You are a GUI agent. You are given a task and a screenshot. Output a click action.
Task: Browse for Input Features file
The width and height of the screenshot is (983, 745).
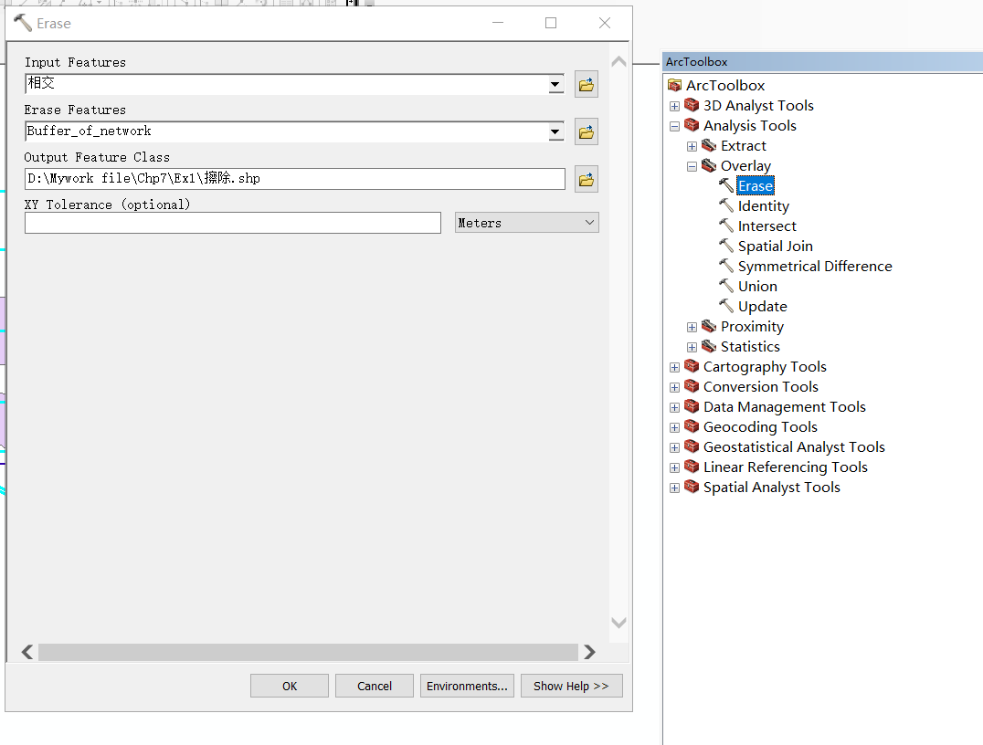click(x=586, y=84)
